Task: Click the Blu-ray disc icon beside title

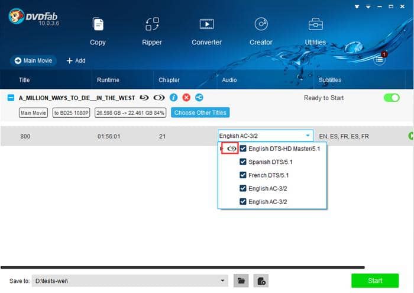Action: [x=144, y=98]
